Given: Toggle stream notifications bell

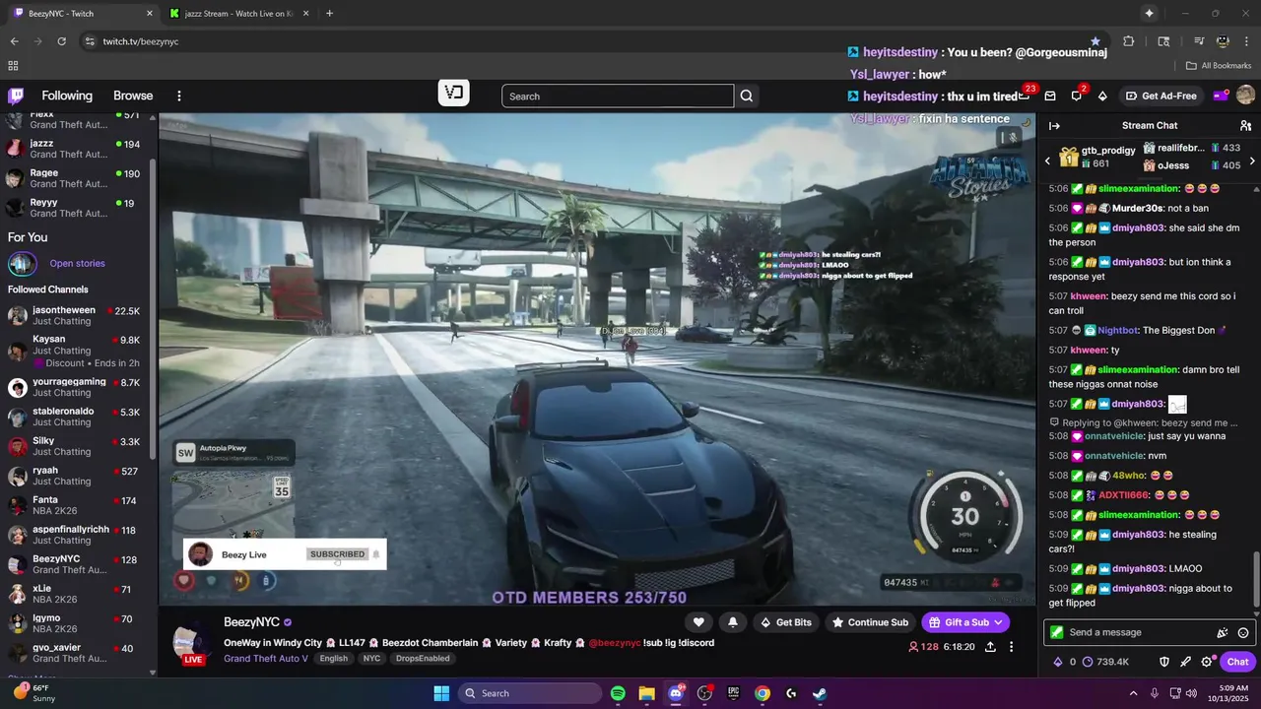Looking at the screenshot, I should [x=732, y=622].
